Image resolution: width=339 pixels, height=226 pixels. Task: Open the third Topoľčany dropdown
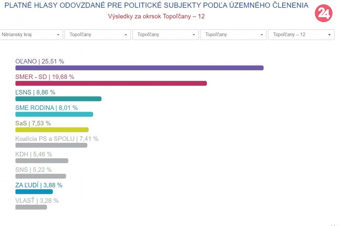tap(165, 35)
